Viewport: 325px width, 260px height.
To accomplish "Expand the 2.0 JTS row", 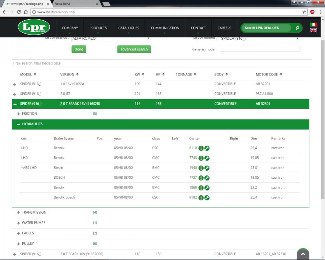I will [15, 94].
